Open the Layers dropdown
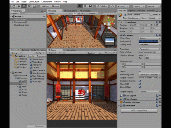The image size is (171, 128). 139,6
